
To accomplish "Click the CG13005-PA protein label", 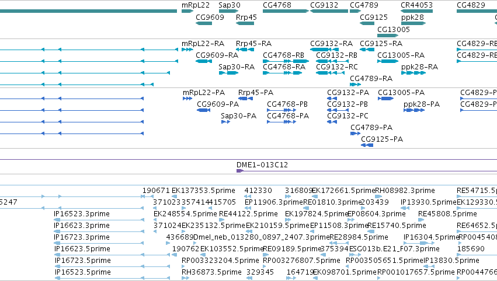I will (x=401, y=92).
